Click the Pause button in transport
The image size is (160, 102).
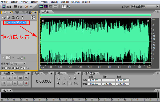(15, 78)
